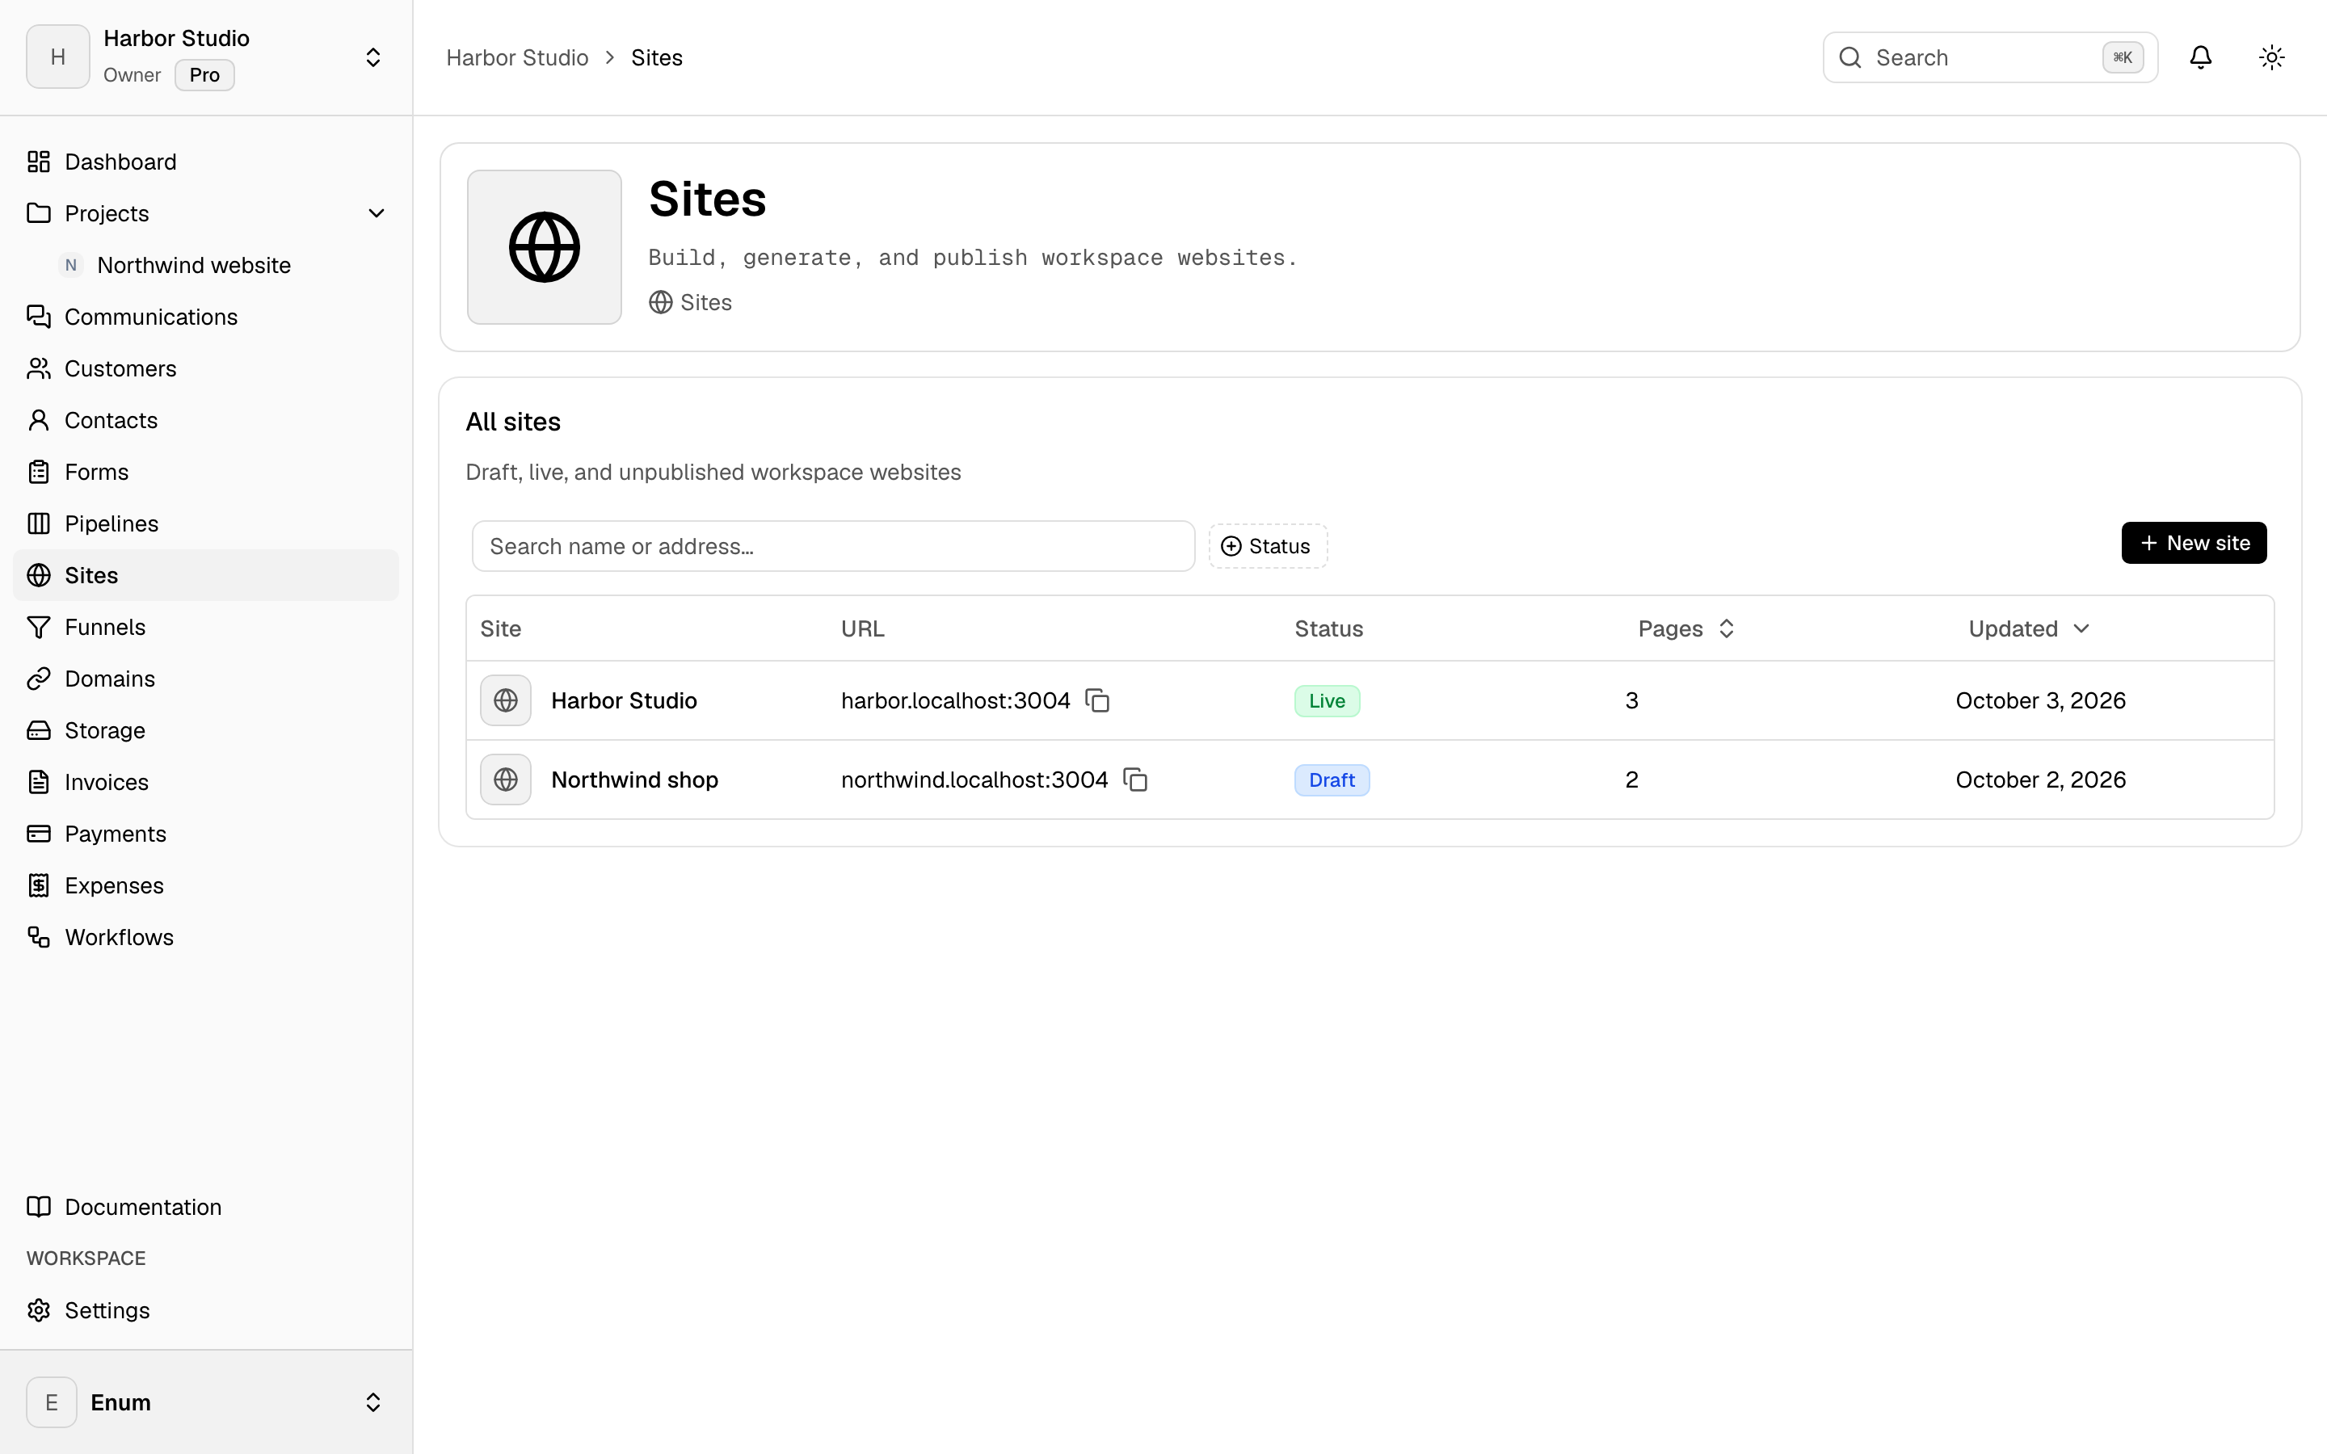Open Workflows section
This screenshot has height=1454, width=2327.
click(x=206, y=938)
